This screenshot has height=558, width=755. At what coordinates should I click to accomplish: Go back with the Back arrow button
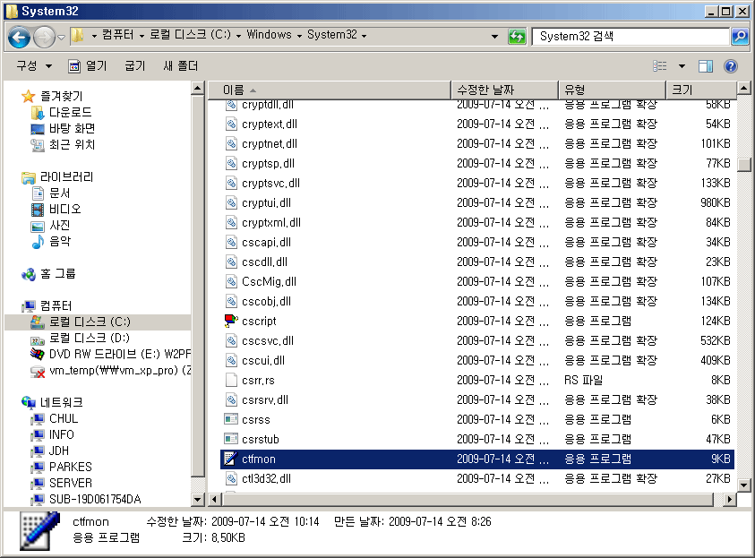20,37
